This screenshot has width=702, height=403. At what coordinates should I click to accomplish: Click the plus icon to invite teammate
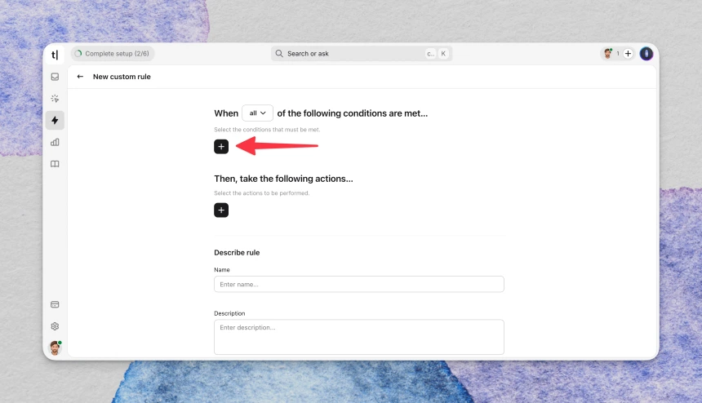(x=628, y=54)
